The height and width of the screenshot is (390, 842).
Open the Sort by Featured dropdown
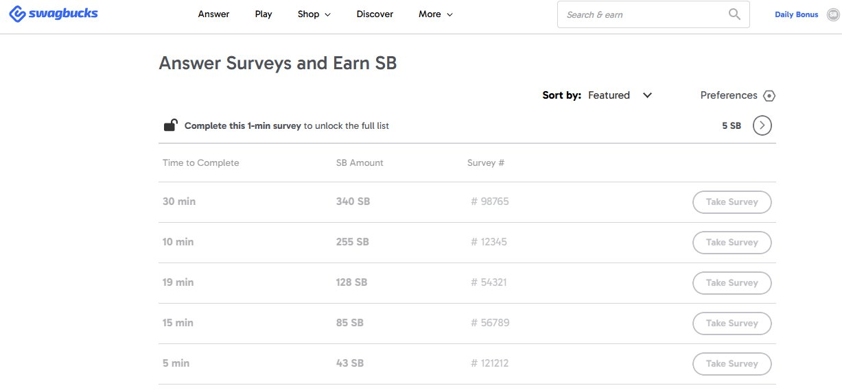point(620,95)
